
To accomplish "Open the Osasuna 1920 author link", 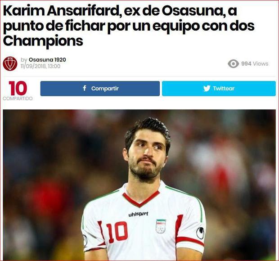I will 47,60.
